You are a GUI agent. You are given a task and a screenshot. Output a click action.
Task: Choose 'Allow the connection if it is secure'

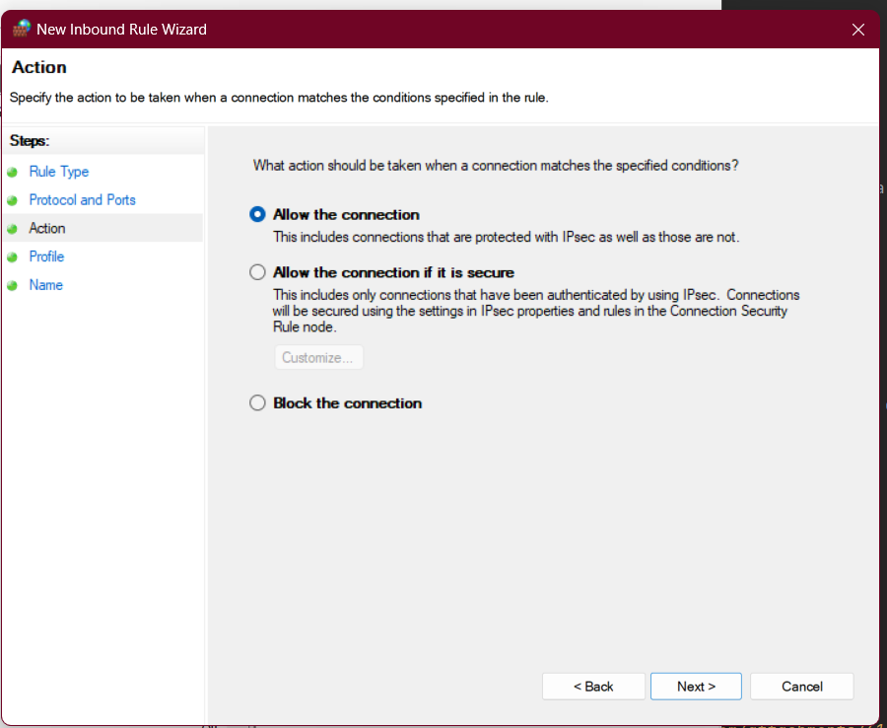point(258,272)
